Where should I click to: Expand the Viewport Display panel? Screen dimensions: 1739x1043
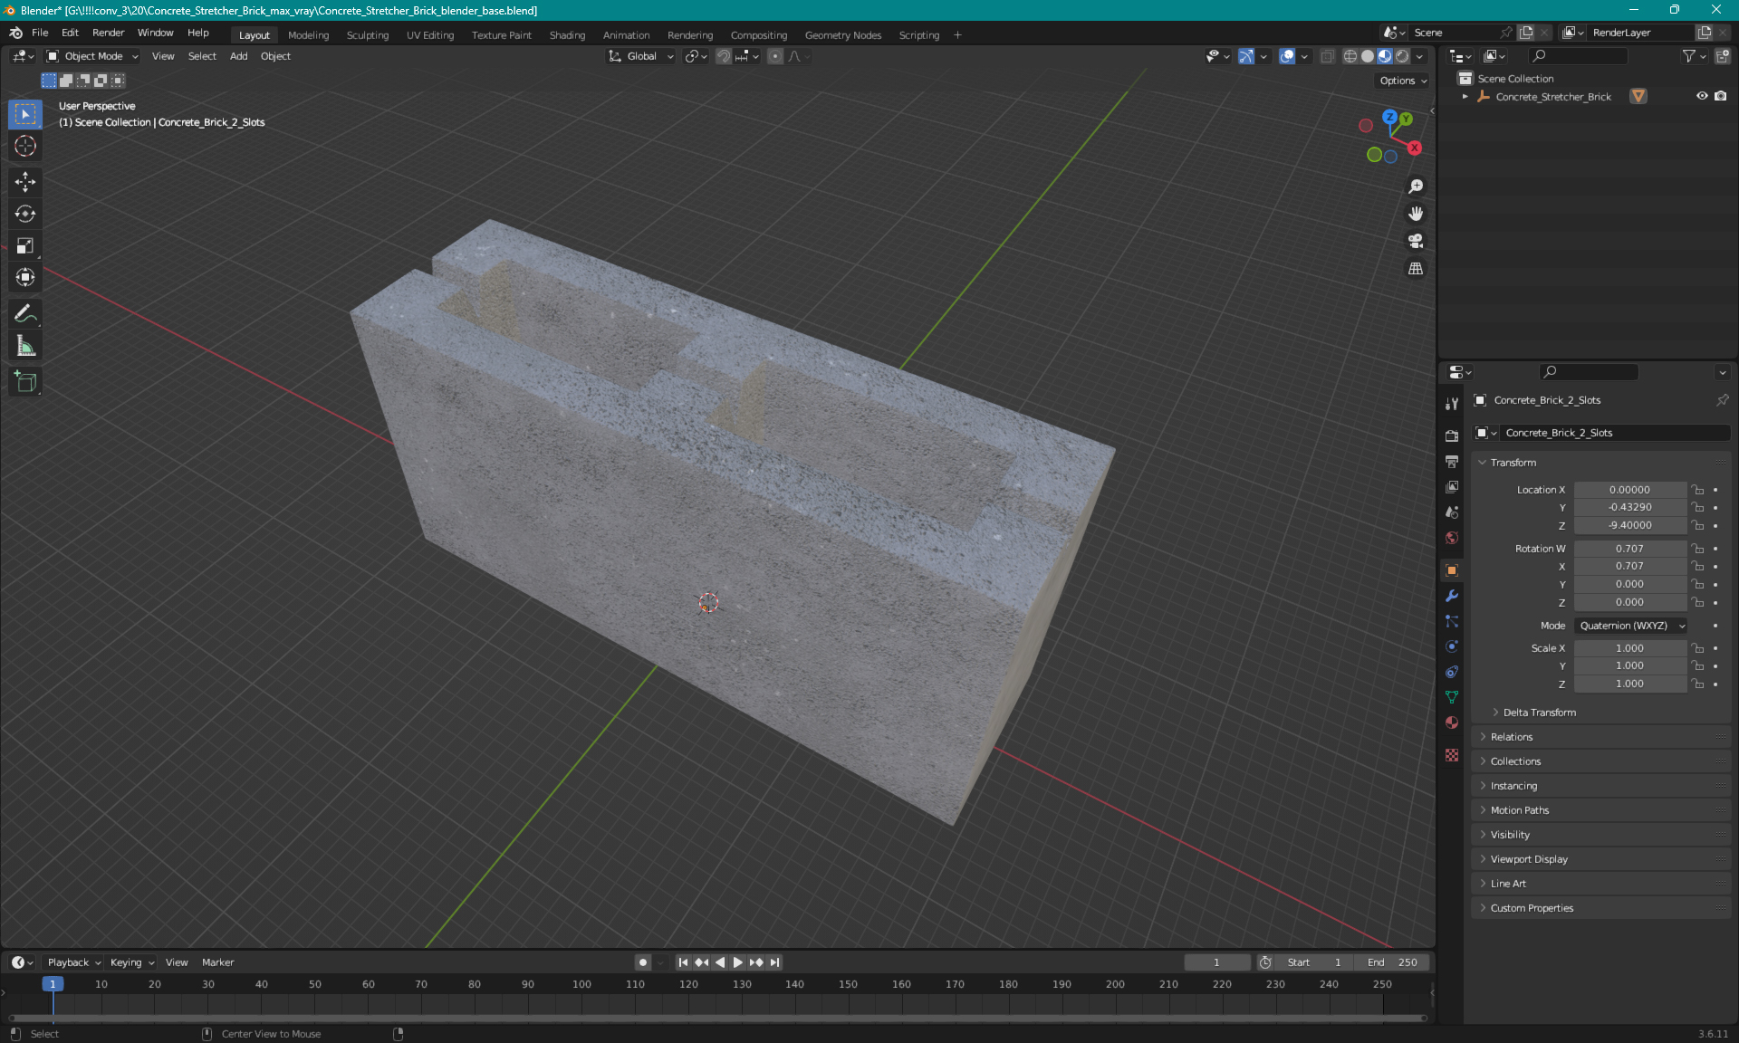(x=1601, y=859)
